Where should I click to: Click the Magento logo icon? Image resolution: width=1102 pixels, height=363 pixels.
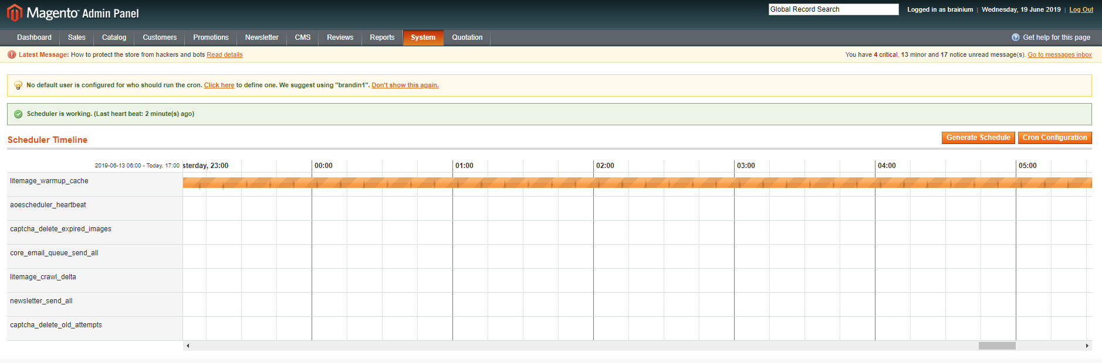tap(15, 13)
